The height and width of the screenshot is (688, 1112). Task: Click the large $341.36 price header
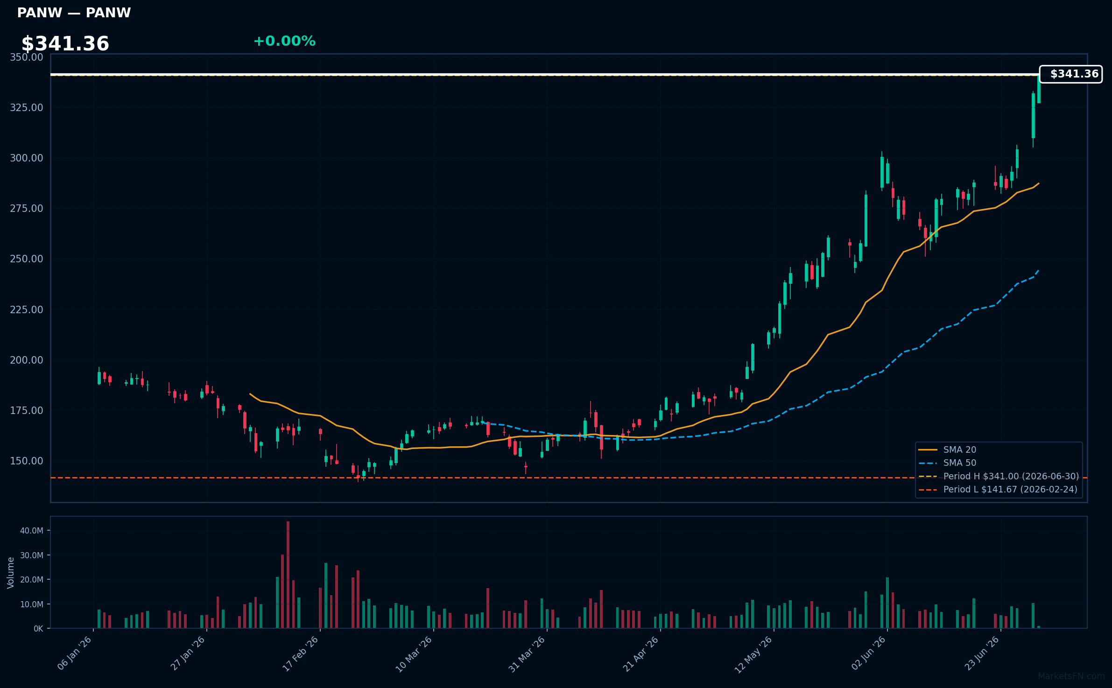pos(65,44)
